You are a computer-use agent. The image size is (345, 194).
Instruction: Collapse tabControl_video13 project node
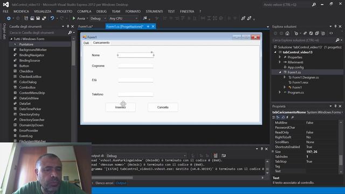click(275, 52)
